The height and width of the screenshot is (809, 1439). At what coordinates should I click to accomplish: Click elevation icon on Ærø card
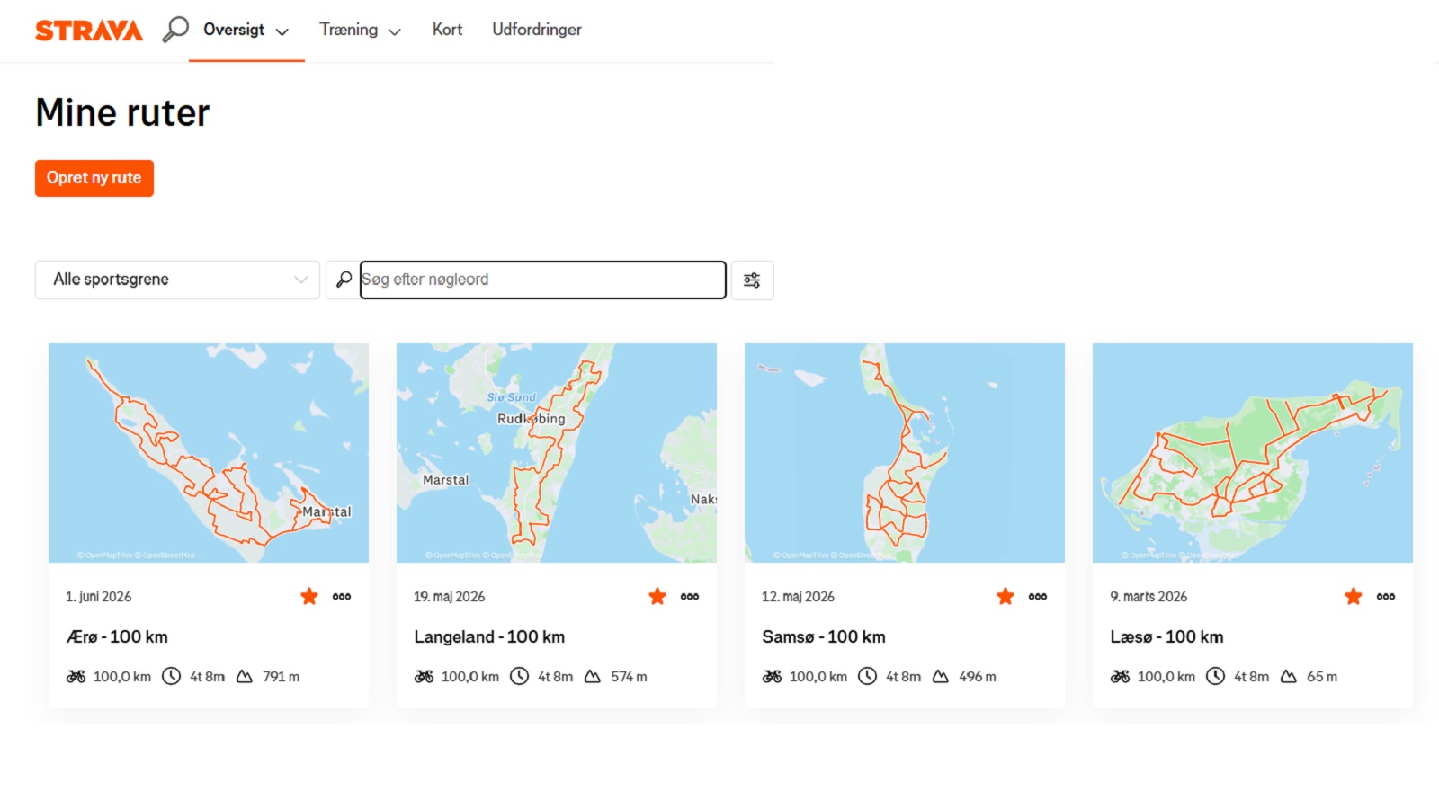245,677
